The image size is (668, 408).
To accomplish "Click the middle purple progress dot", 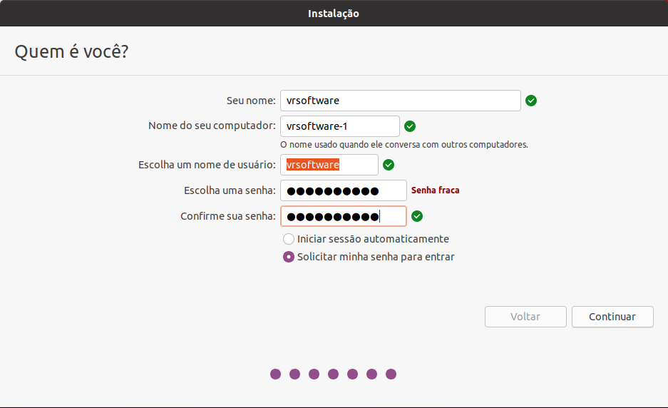I will 333,374.
